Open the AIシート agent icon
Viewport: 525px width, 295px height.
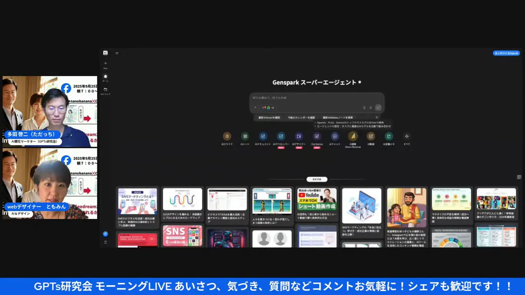[245, 136]
